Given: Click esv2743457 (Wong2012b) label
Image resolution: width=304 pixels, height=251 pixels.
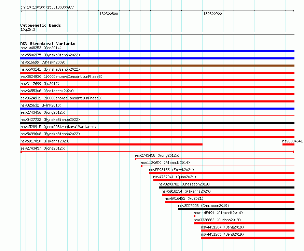Looking at the screenshot, I should coord(43,148).
